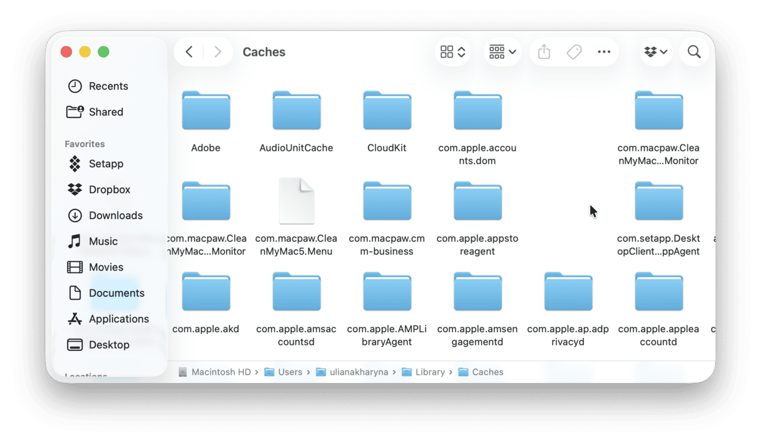The width and height of the screenshot is (761, 443).
Task: Select the Adobe folder
Action: pos(206,111)
